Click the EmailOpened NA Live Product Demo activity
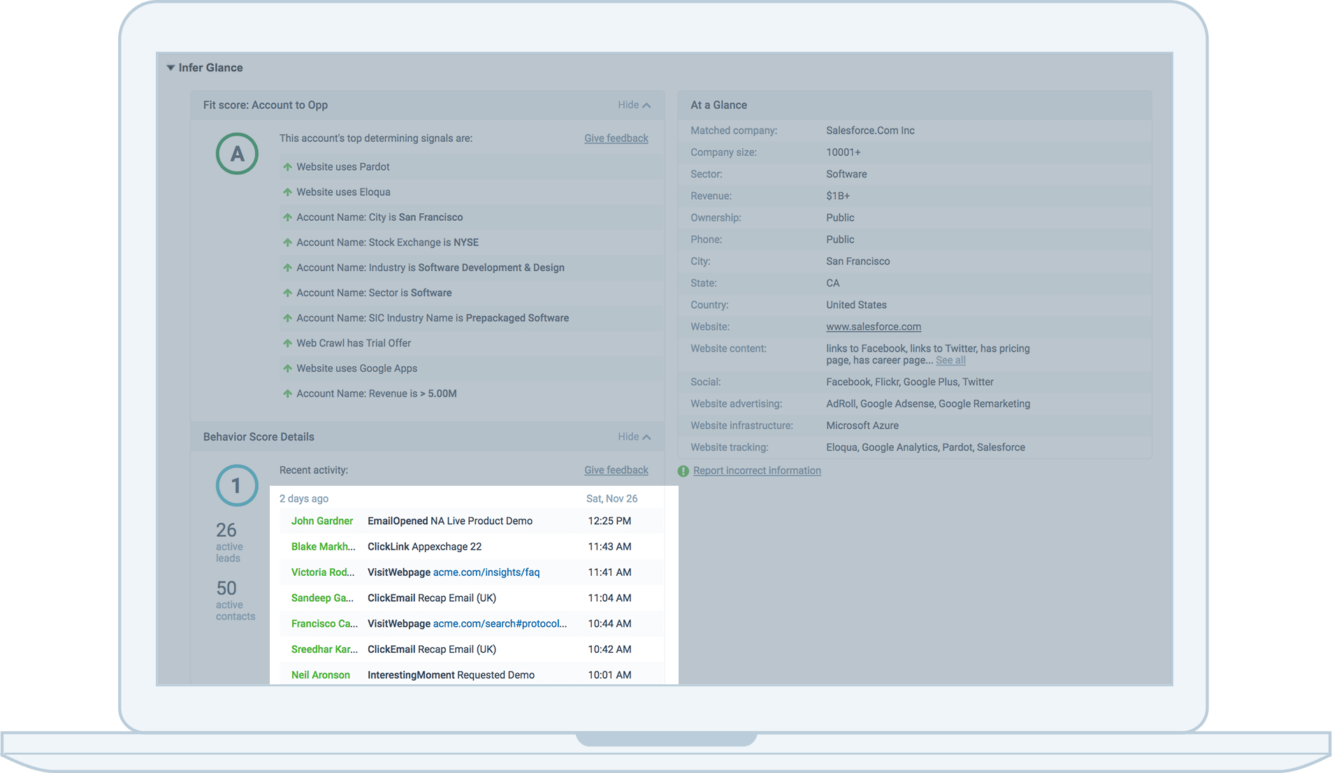Viewport: 1332px width, 773px height. 450,521
